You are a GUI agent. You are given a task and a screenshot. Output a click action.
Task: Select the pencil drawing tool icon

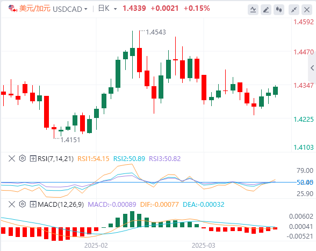266,10
